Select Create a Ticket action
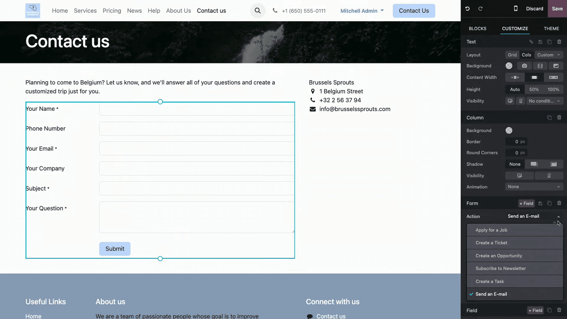Image resolution: width=567 pixels, height=319 pixels. point(491,243)
